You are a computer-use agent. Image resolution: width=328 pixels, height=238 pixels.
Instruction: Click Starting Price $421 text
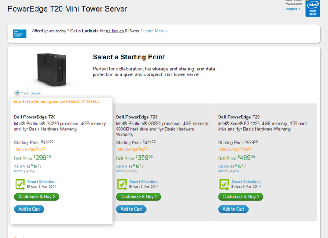point(136,142)
